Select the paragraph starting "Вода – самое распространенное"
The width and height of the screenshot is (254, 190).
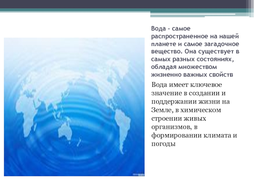click(x=195, y=52)
